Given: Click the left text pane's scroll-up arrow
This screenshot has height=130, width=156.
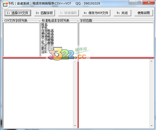Looking at the screenshot, I should pyautogui.click(x=75, y=61).
